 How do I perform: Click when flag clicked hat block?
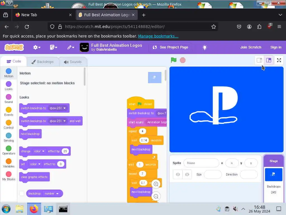[140, 103]
